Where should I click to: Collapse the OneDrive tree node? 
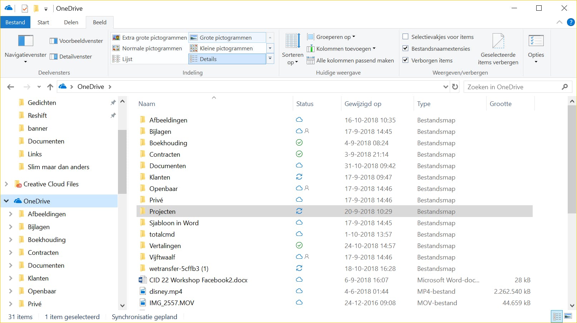coord(6,201)
